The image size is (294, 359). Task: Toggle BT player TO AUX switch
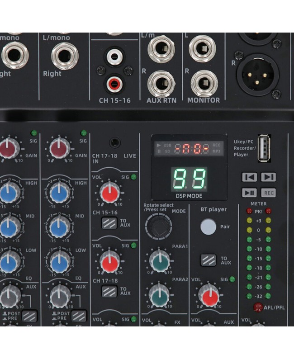pyautogui.click(x=208, y=260)
